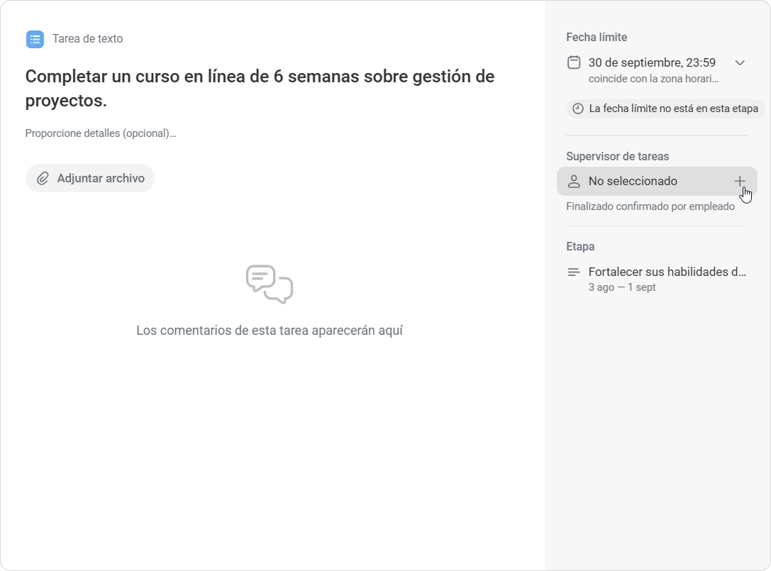Open the No seleccionado supervisor selector
This screenshot has width=771, height=571.
657,181
